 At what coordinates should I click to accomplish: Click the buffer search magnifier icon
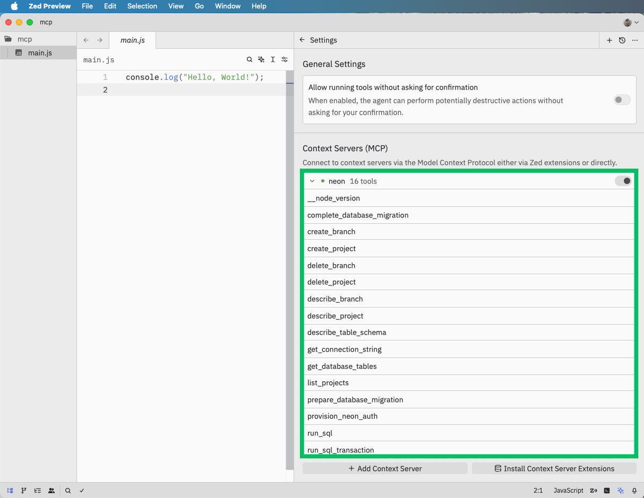250,60
